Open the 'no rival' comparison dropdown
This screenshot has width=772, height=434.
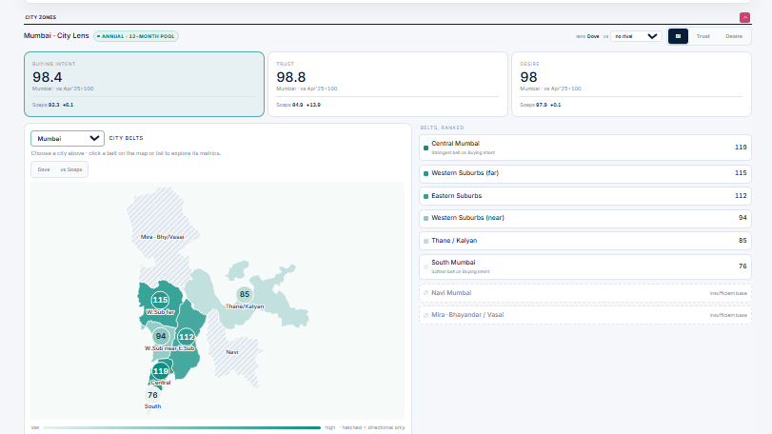tap(636, 36)
